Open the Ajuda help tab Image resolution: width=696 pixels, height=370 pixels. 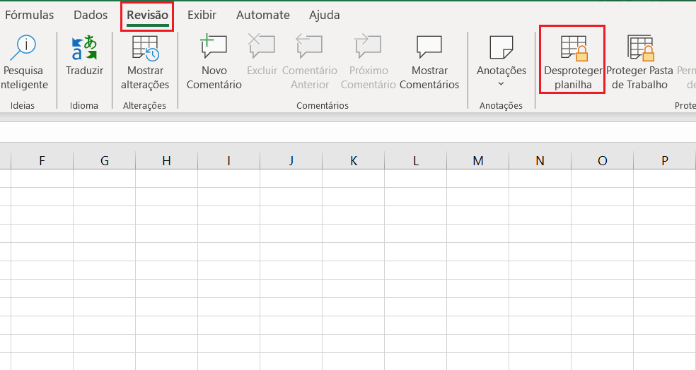click(x=325, y=15)
